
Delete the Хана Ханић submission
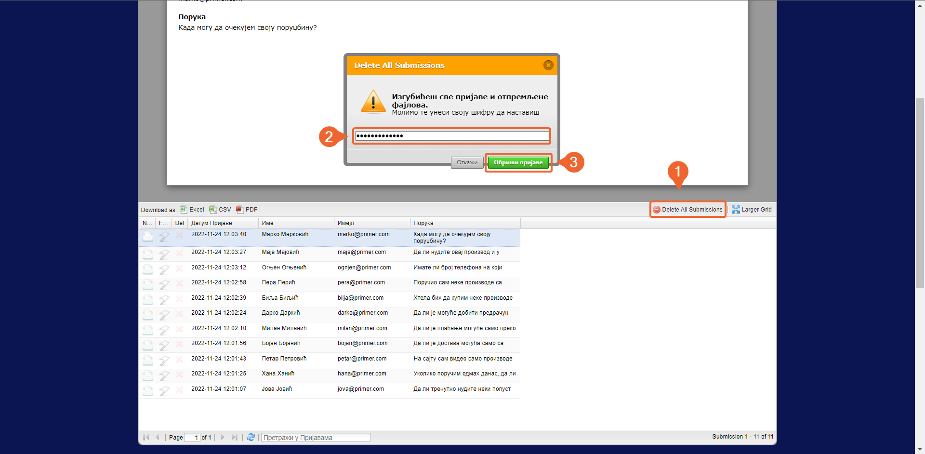point(179,374)
